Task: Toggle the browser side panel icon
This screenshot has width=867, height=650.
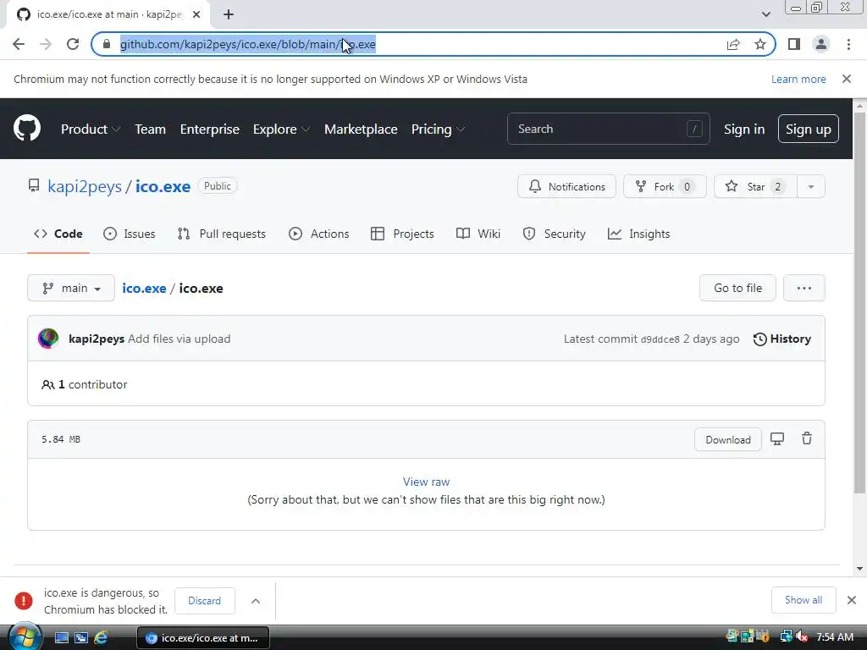Action: click(x=794, y=44)
